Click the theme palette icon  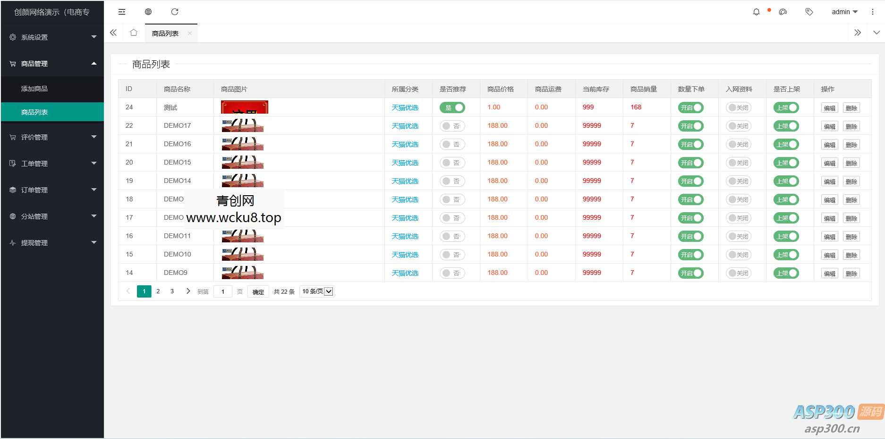click(783, 12)
